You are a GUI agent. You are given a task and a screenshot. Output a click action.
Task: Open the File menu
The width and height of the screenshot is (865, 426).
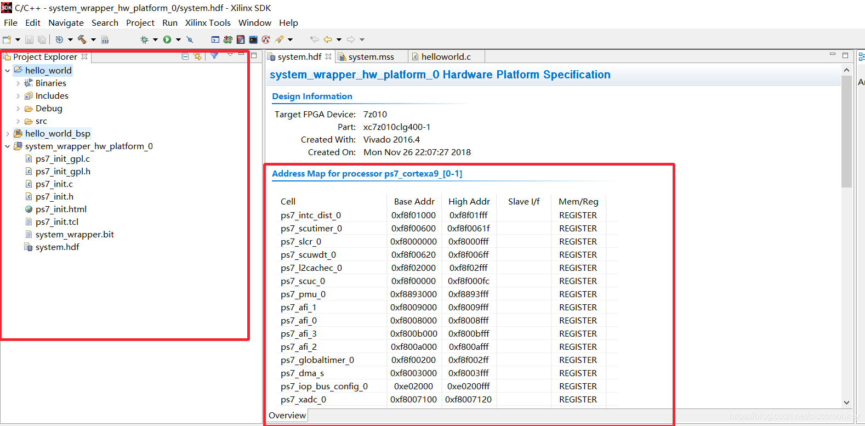(11, 22)
